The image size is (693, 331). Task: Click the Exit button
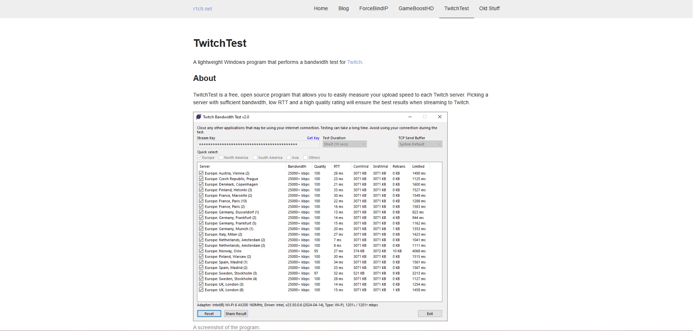point(430,314)
